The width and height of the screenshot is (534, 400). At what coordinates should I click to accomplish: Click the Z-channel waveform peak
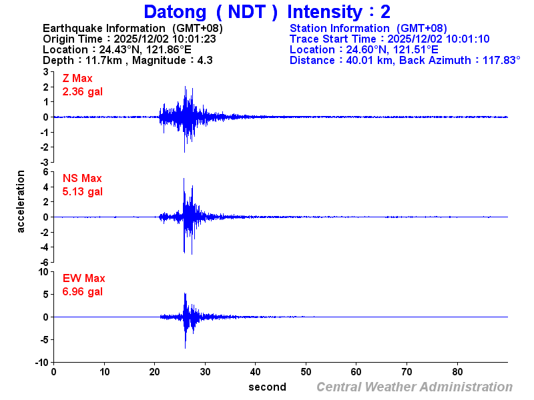tap(185, 87)
